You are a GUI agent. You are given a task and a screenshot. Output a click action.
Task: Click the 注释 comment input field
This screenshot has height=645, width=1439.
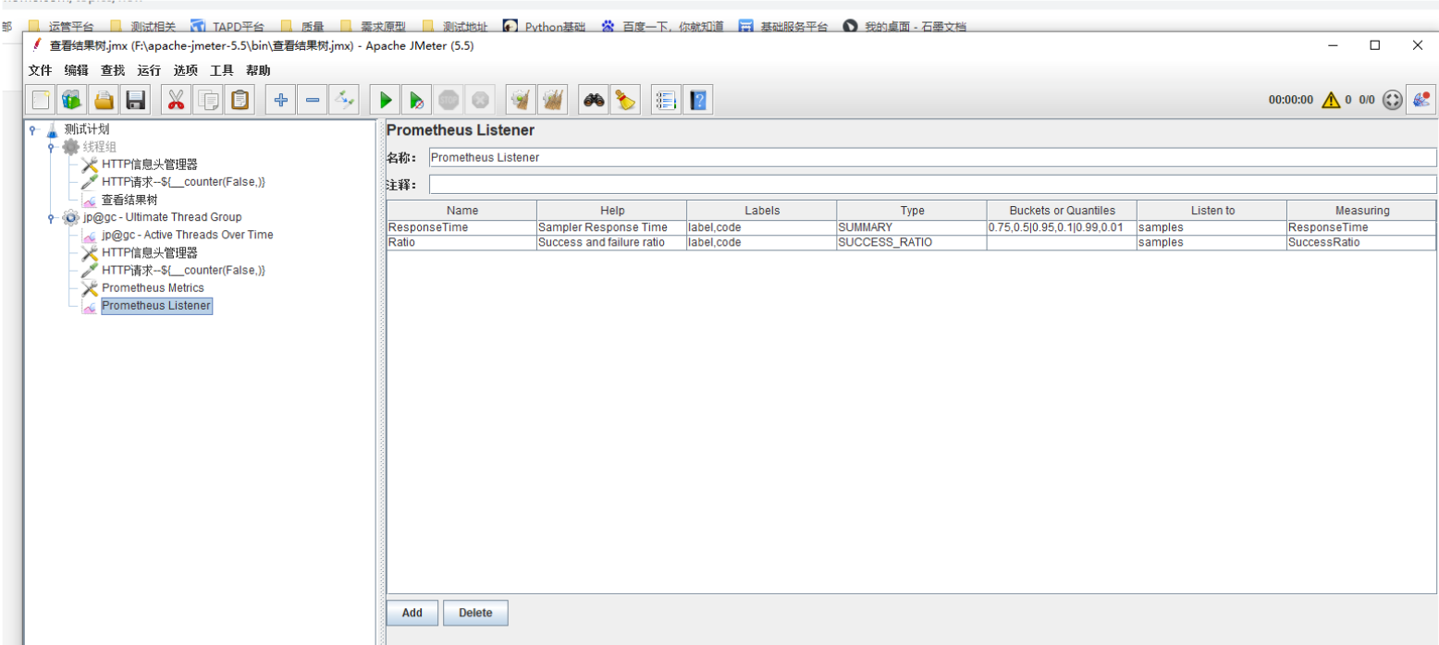click(x=932, y=185)
